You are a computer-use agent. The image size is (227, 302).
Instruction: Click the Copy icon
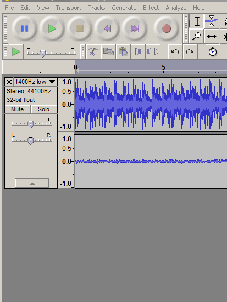pos(108,52)
